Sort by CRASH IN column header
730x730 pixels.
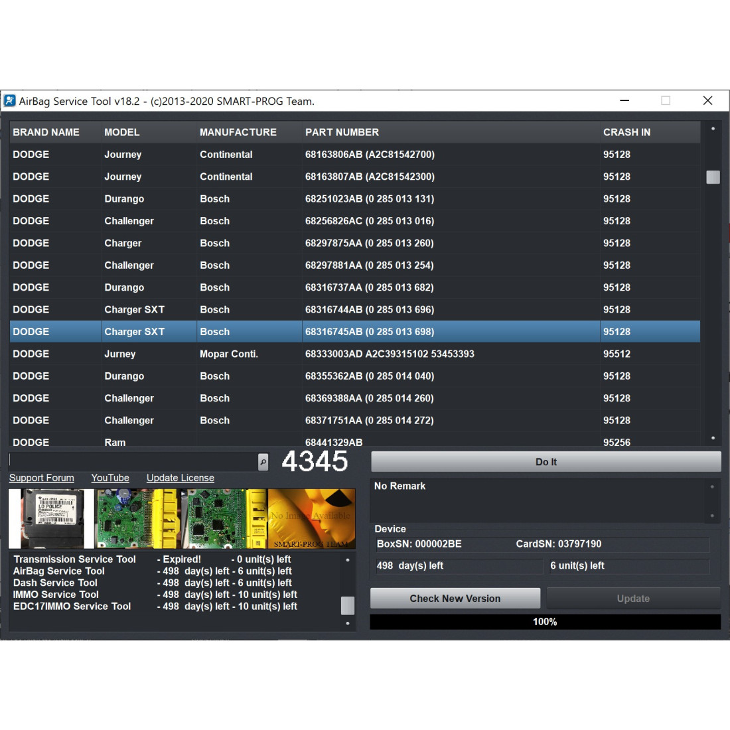pyautogui.click(x=626, y=132)
